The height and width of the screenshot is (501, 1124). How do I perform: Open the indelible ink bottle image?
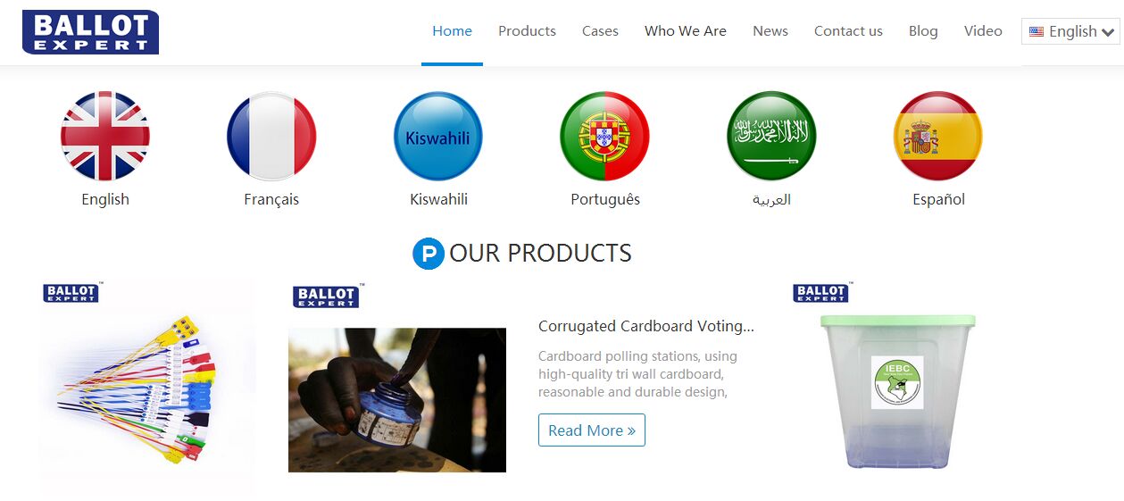click(397, 400)
